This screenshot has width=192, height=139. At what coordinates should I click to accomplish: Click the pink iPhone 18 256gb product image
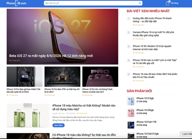(131, 113)
